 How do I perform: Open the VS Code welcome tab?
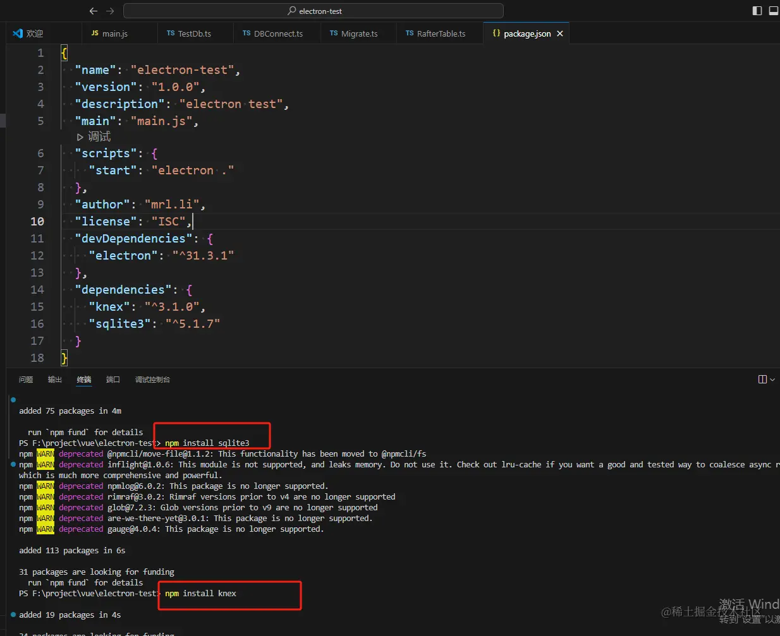[28, 33]
